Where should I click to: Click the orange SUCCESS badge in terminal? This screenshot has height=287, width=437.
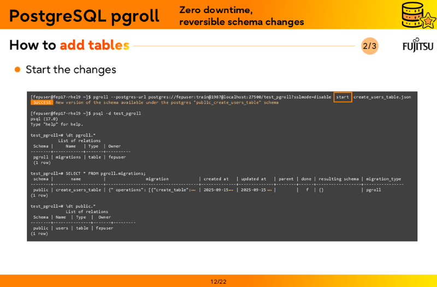42,103
